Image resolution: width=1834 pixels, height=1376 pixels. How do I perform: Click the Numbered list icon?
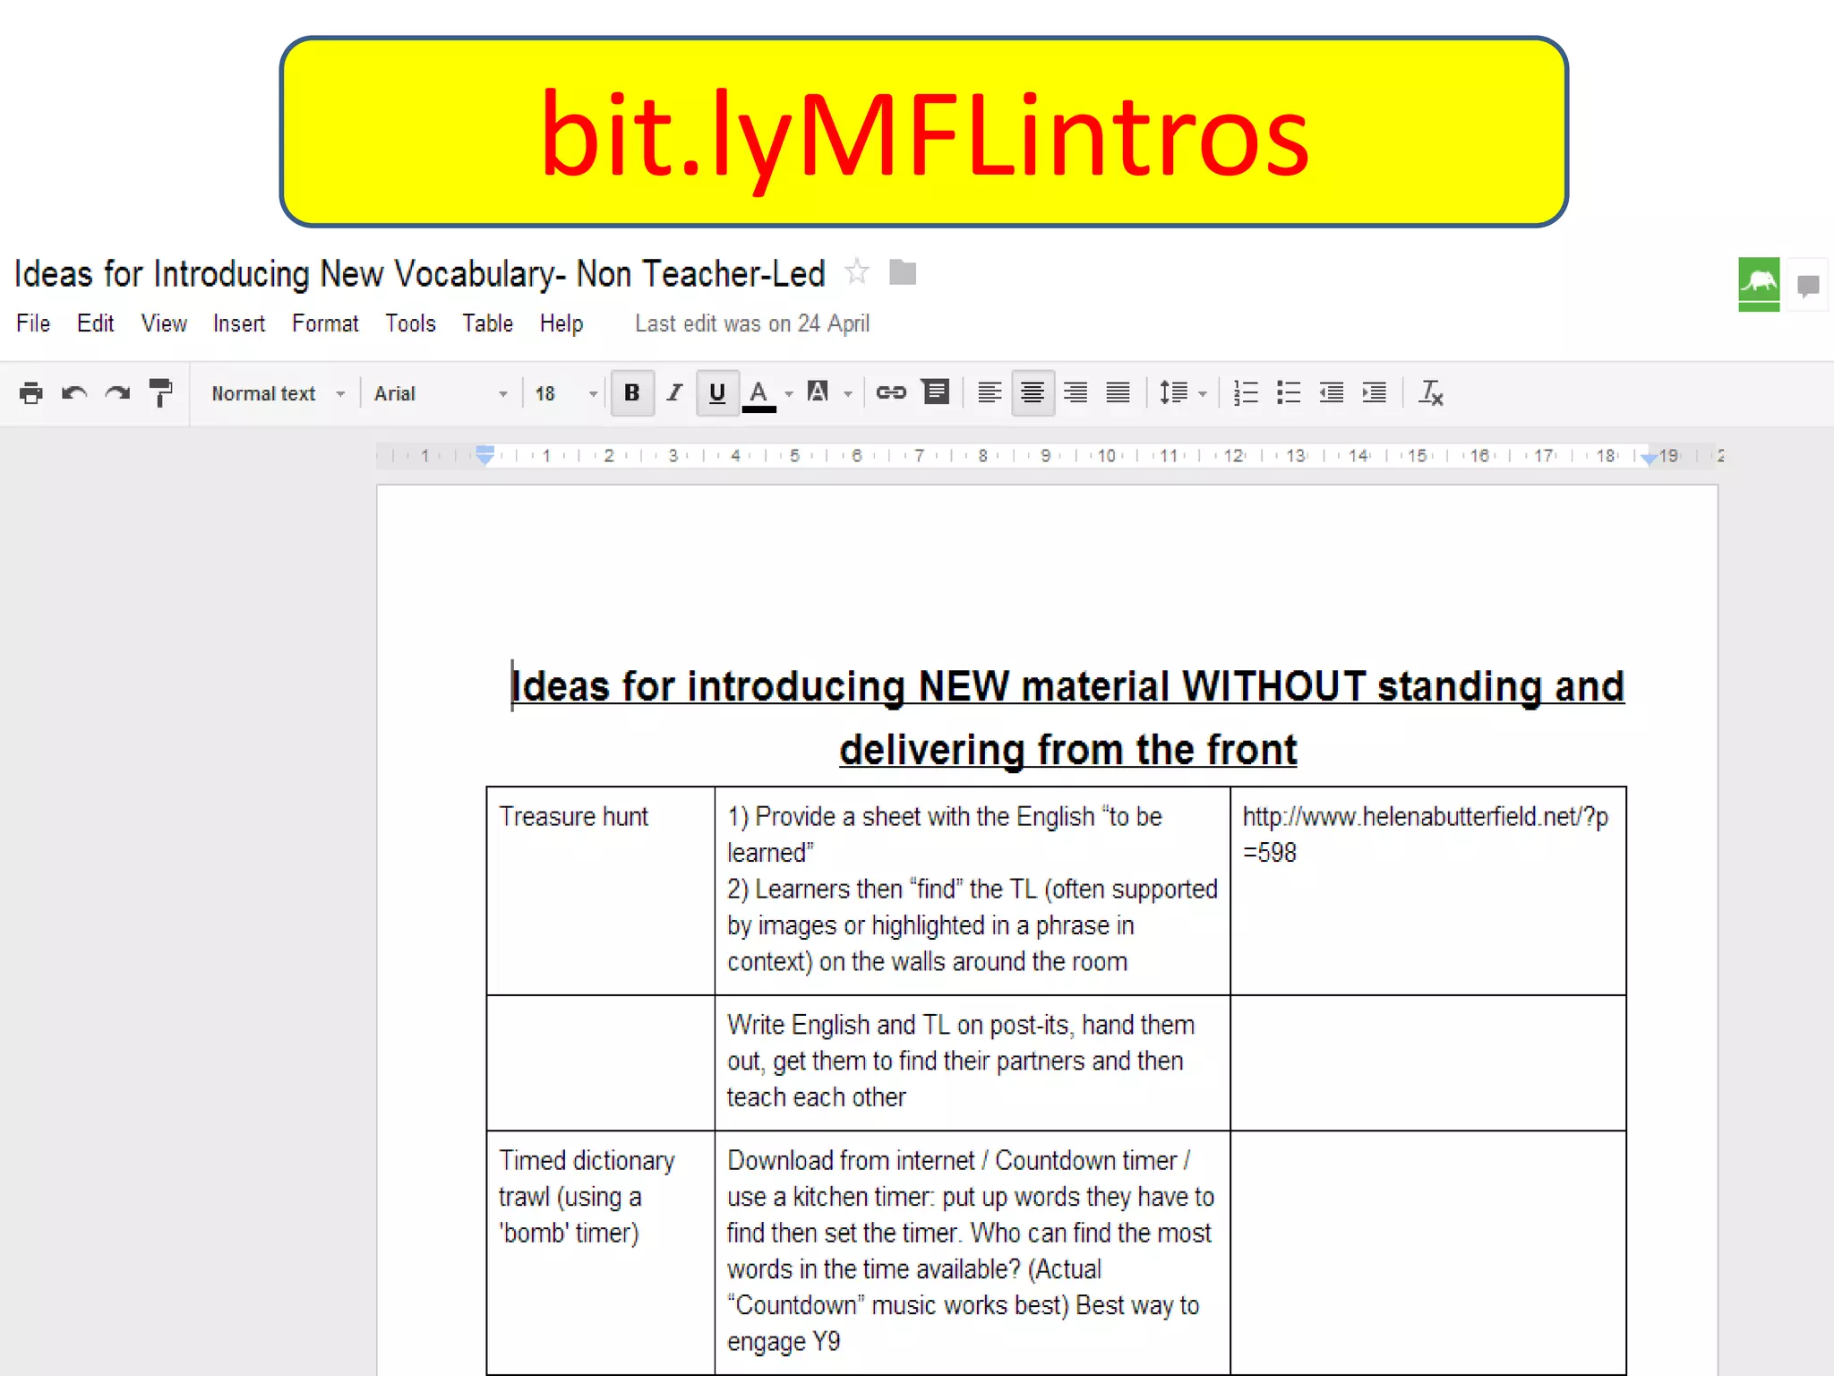pyautogui.click(x=1246, y=392)
